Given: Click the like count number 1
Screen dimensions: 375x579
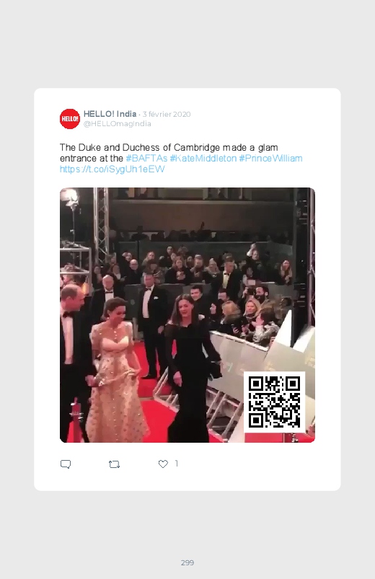Looking at the screenshot, I should coord(177,464).
